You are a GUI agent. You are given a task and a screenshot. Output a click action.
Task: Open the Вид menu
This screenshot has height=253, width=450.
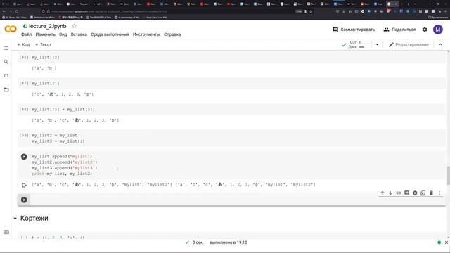click(63, 34)
